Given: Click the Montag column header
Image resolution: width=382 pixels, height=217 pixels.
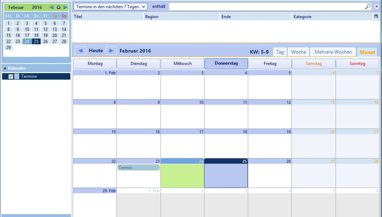Looking at the screenshot, I should tap(95, 64).
